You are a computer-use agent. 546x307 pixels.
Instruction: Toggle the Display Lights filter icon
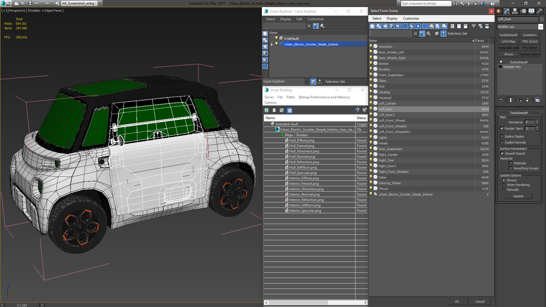385,26
